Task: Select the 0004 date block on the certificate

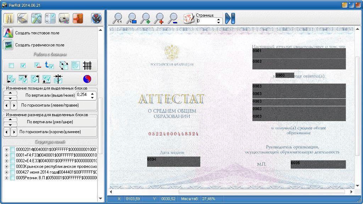Action: click(x=174, y=161)
